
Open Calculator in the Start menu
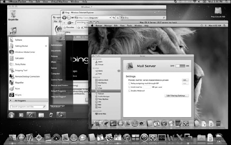(29, 58)
